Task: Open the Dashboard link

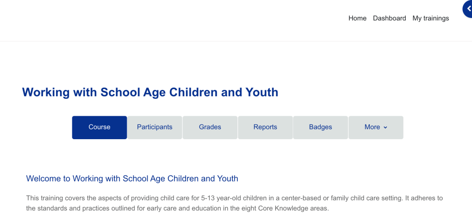Action: pyautogui.click(x=389, y=18)
